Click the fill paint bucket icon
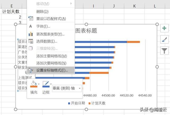170x115 pixels. tap(33, 83)
